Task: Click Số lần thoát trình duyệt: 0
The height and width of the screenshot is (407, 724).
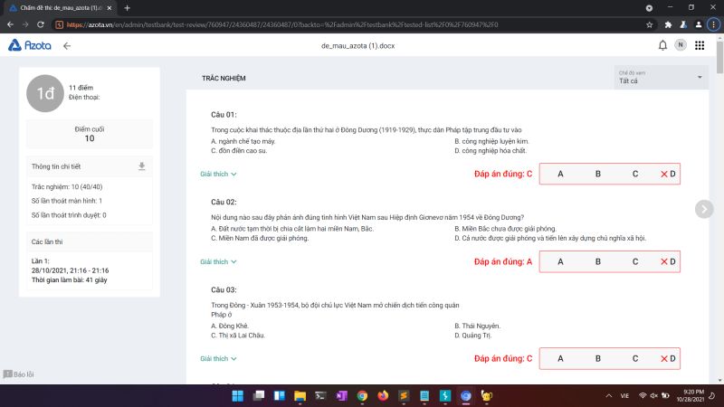Action: point(69,215)
